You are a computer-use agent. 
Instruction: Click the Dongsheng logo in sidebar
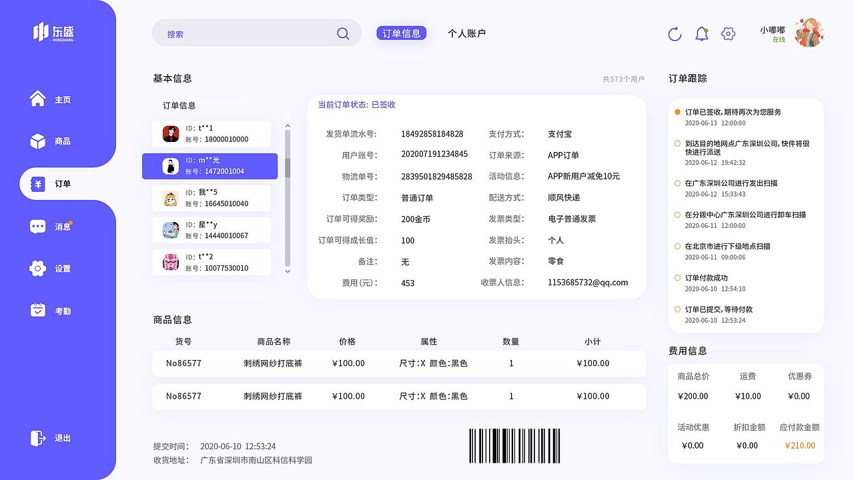tap(55, 32)
